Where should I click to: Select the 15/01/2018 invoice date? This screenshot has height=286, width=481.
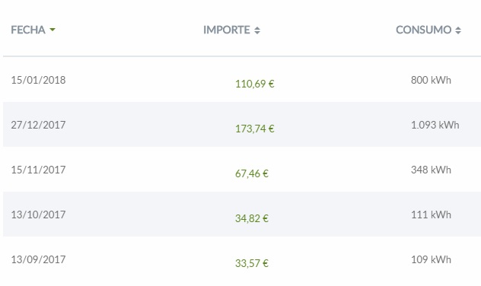pos(38,80)
